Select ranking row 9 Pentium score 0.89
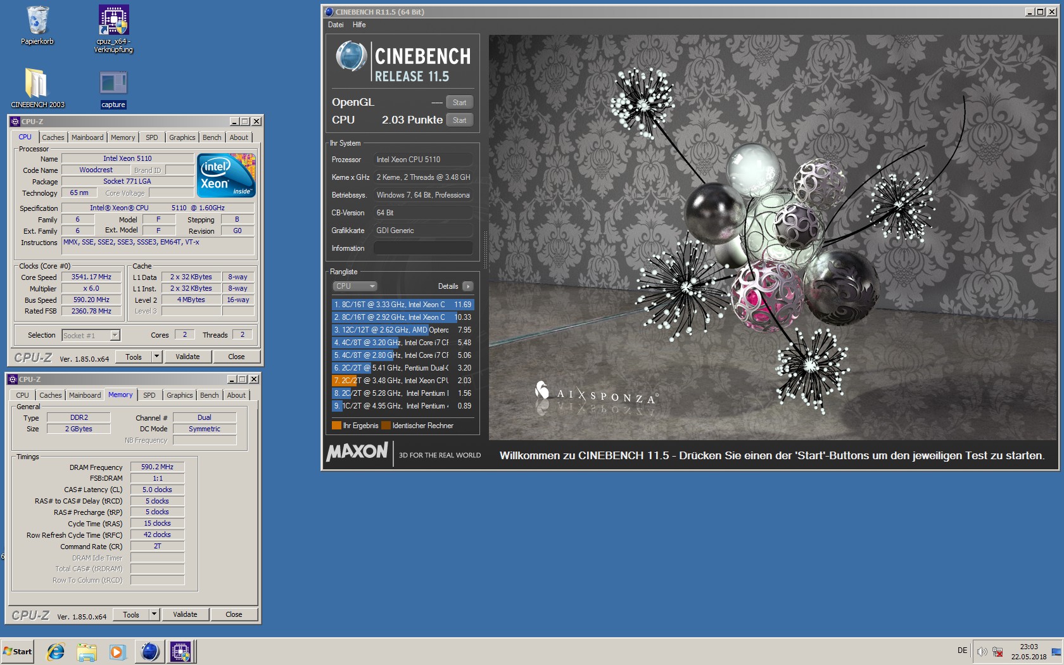 tap(403, 406)
